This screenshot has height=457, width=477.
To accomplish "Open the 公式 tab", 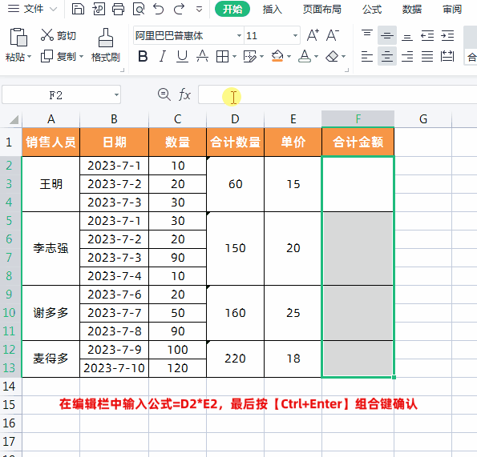I will (x=372, y=10).
